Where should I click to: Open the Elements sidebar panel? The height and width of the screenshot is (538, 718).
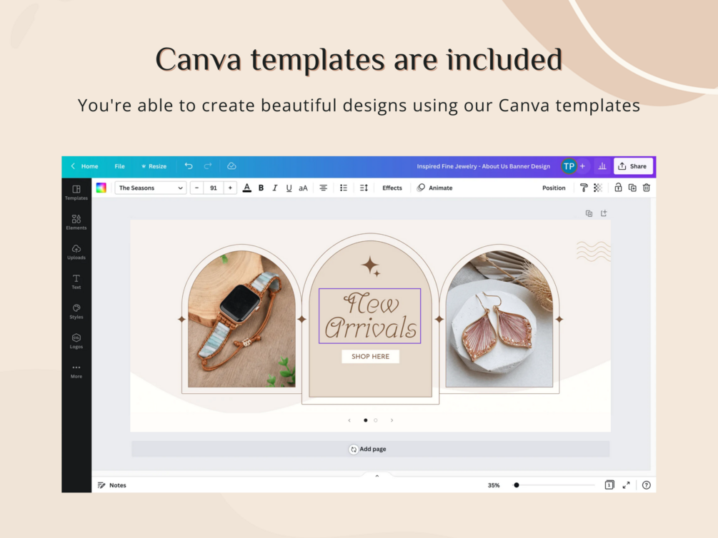tap(76, 223)
